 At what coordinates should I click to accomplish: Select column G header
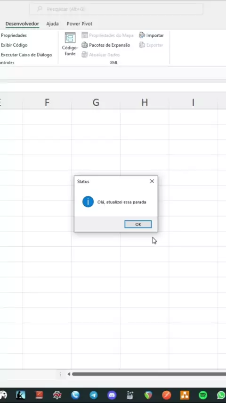pyautogui.click(x=96, y=102)
